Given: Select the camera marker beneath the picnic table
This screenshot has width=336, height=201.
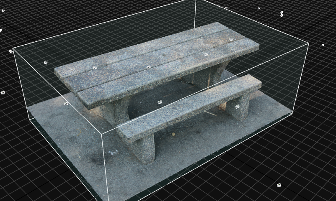Looking at the screenshot, I should click(160, 102).
